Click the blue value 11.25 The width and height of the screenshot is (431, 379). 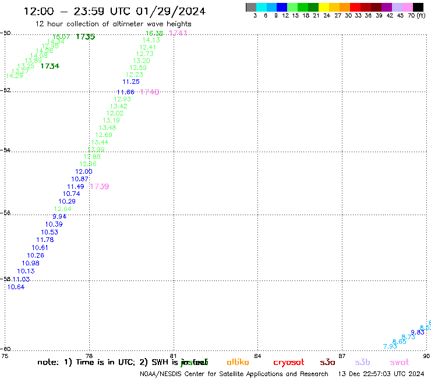131,82
